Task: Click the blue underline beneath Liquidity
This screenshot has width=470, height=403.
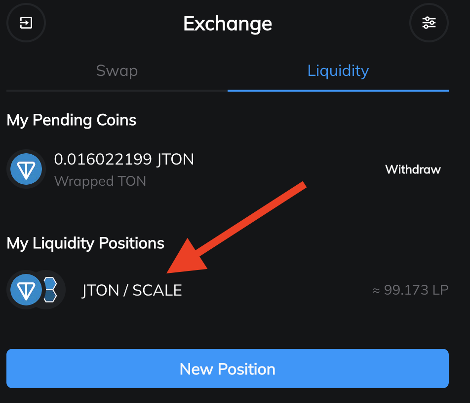Action: 338,91
